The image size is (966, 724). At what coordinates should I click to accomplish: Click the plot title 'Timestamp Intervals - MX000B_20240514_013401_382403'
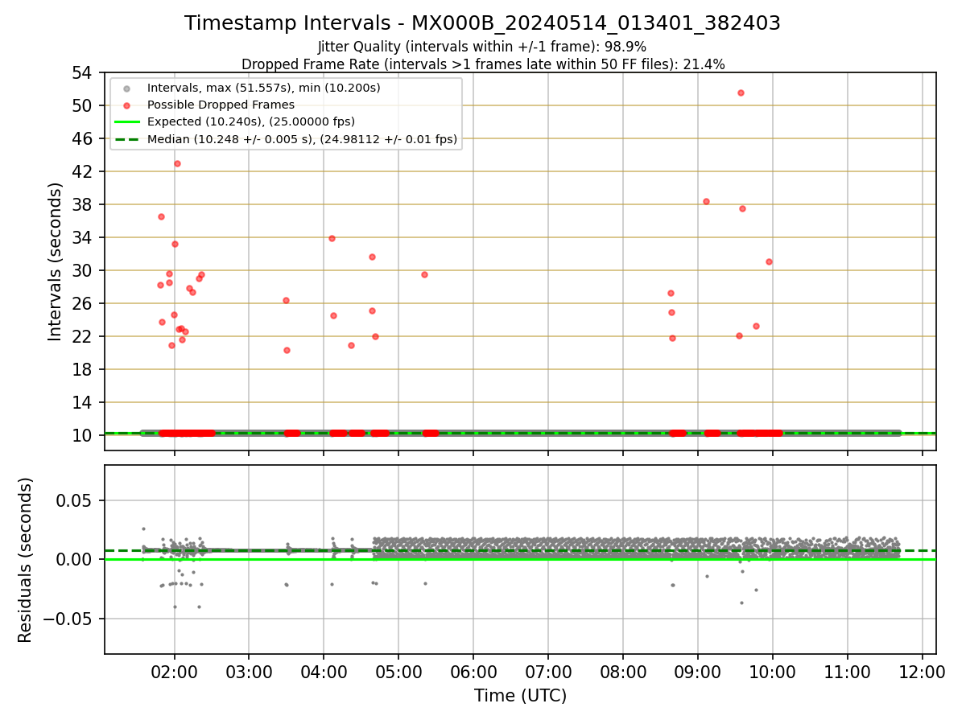483,23
